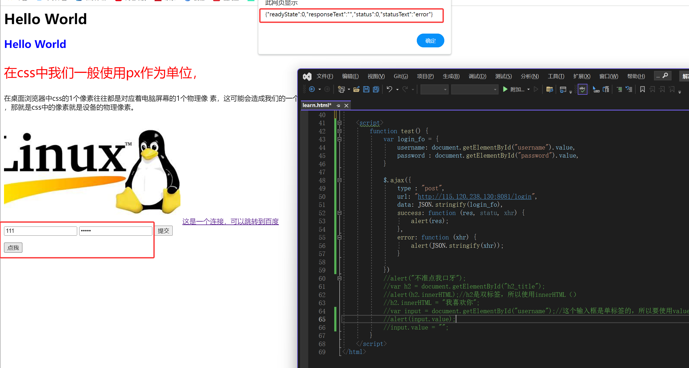Image resolution: width=689 pixels, height=368 pixels.
Task: Click the 提交 submit button
Action: (164, 231)
